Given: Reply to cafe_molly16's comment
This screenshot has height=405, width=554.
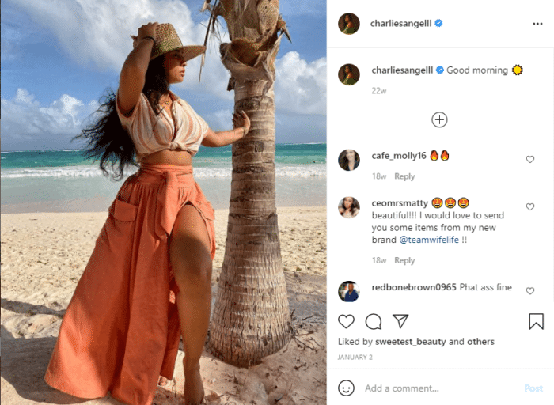Looking at the screenshot, I should [404, 176].
